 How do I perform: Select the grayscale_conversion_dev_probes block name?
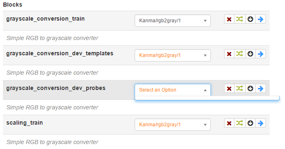56,88
